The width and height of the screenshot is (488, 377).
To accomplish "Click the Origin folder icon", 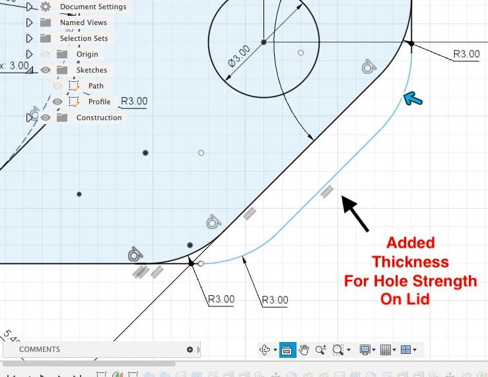I will (62, 54).
